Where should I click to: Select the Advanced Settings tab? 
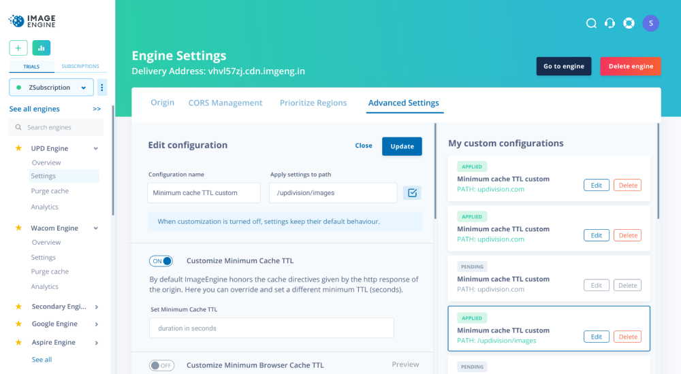(x=403, y=103)
